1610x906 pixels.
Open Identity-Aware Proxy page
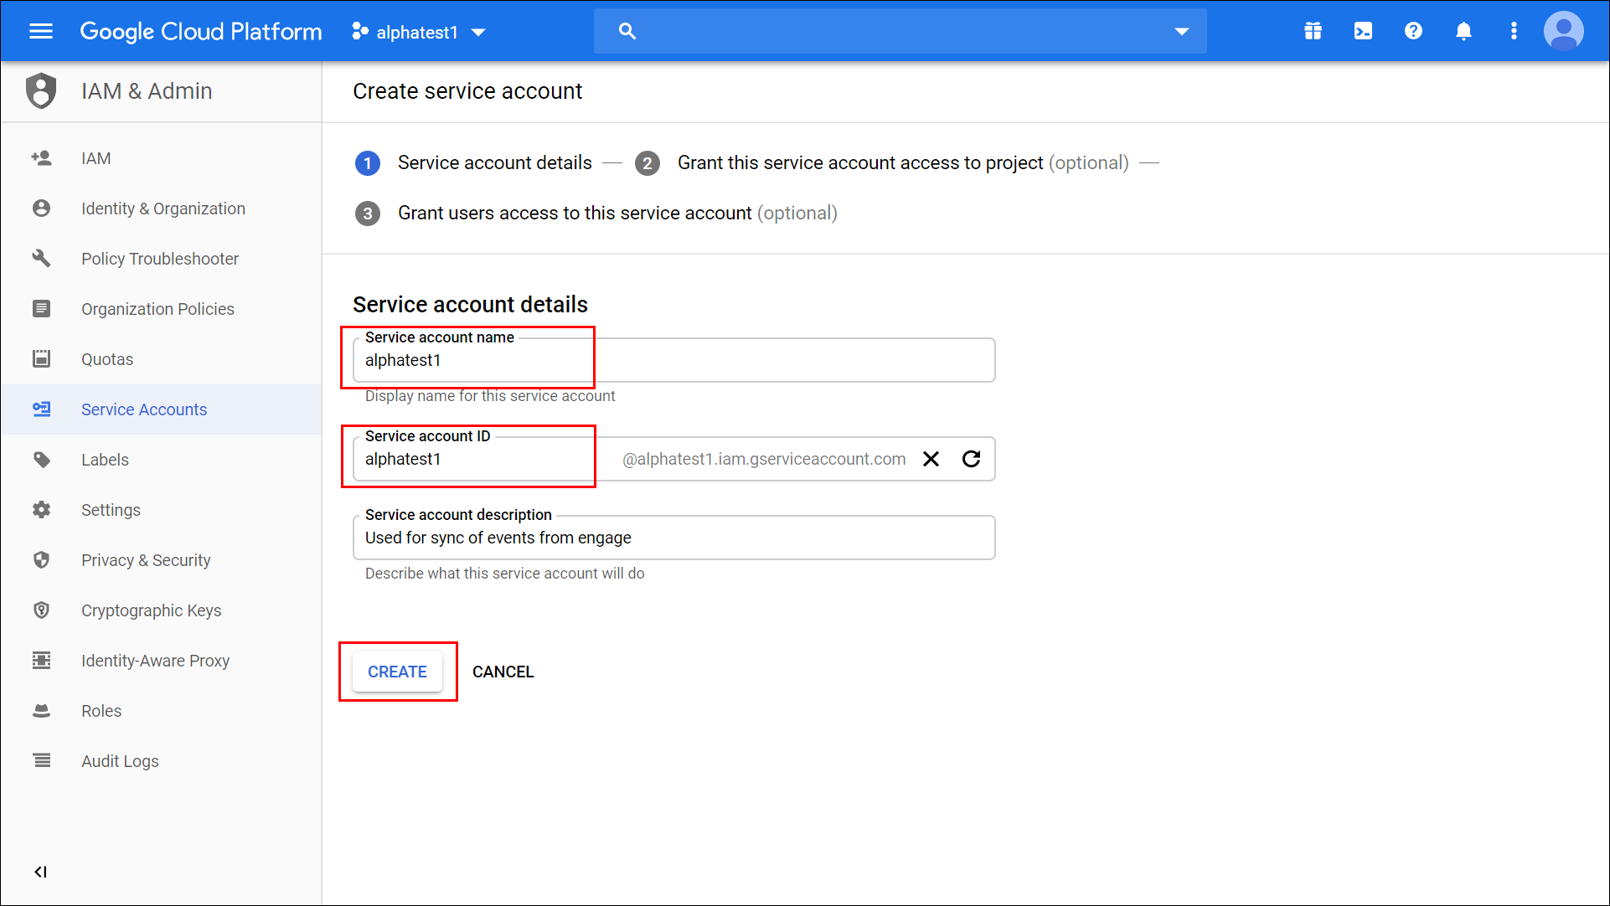pos(155,661)
